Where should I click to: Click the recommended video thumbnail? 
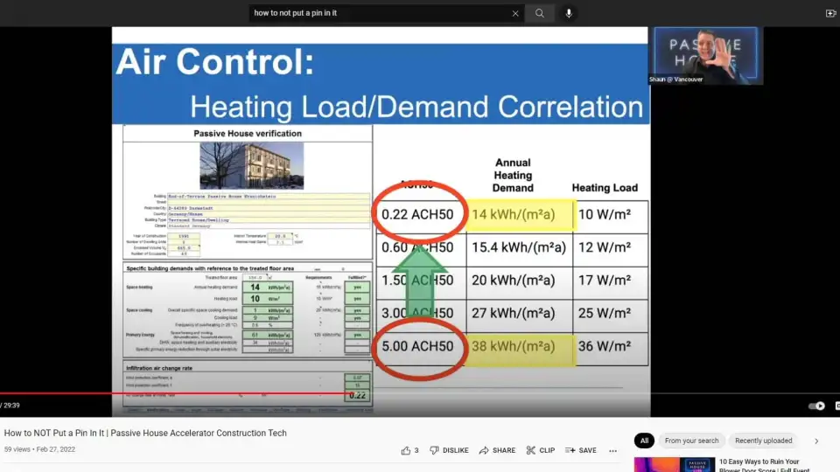672,463
